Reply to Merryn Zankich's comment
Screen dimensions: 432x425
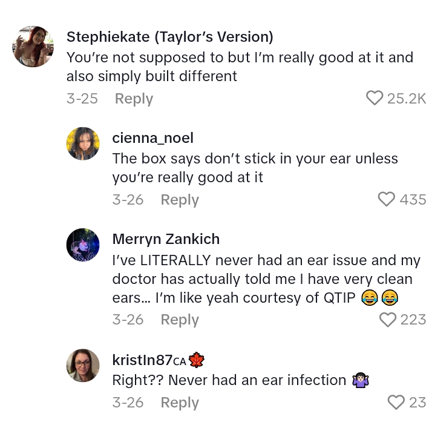(180, 320)
